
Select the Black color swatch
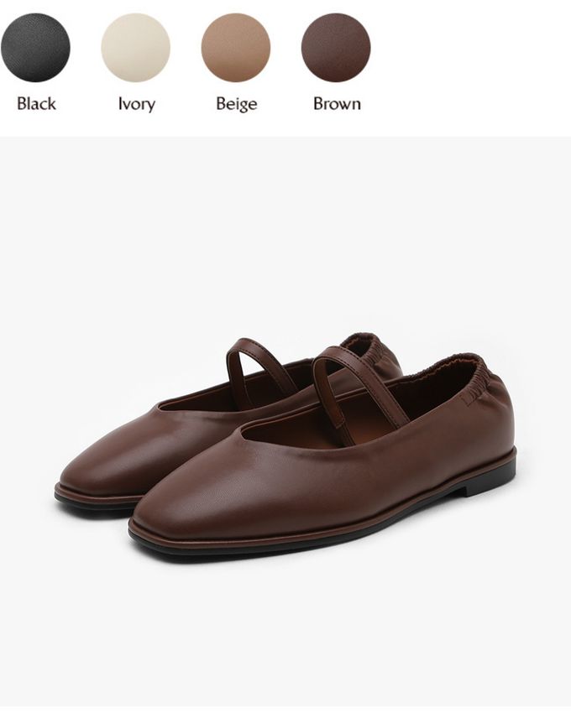35,48
